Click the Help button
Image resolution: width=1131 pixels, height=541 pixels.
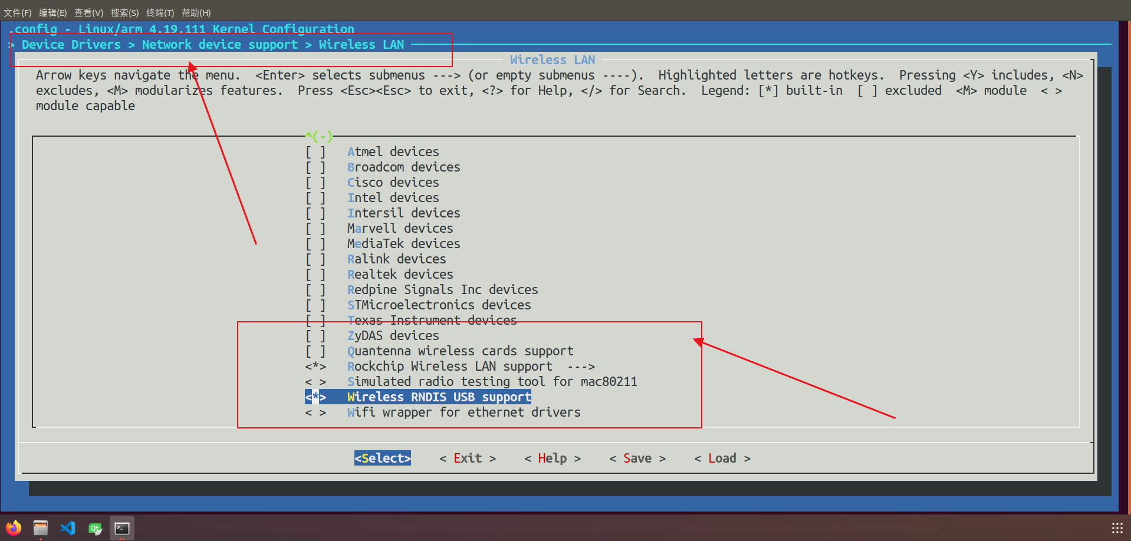click(x=553, y=458)
